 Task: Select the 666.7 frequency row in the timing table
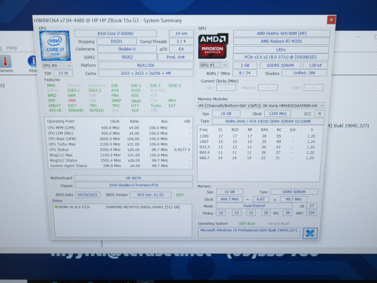pos(256,158)
